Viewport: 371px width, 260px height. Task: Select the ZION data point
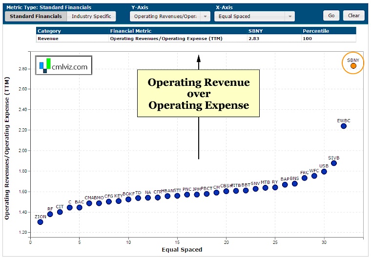click(40, 222)
